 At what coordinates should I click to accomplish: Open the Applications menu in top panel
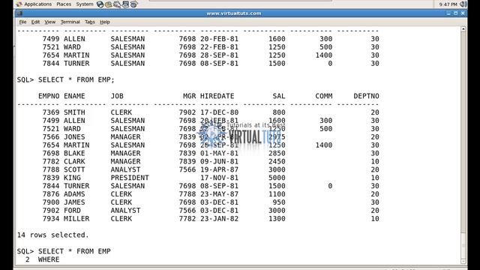tap(37, 4)
